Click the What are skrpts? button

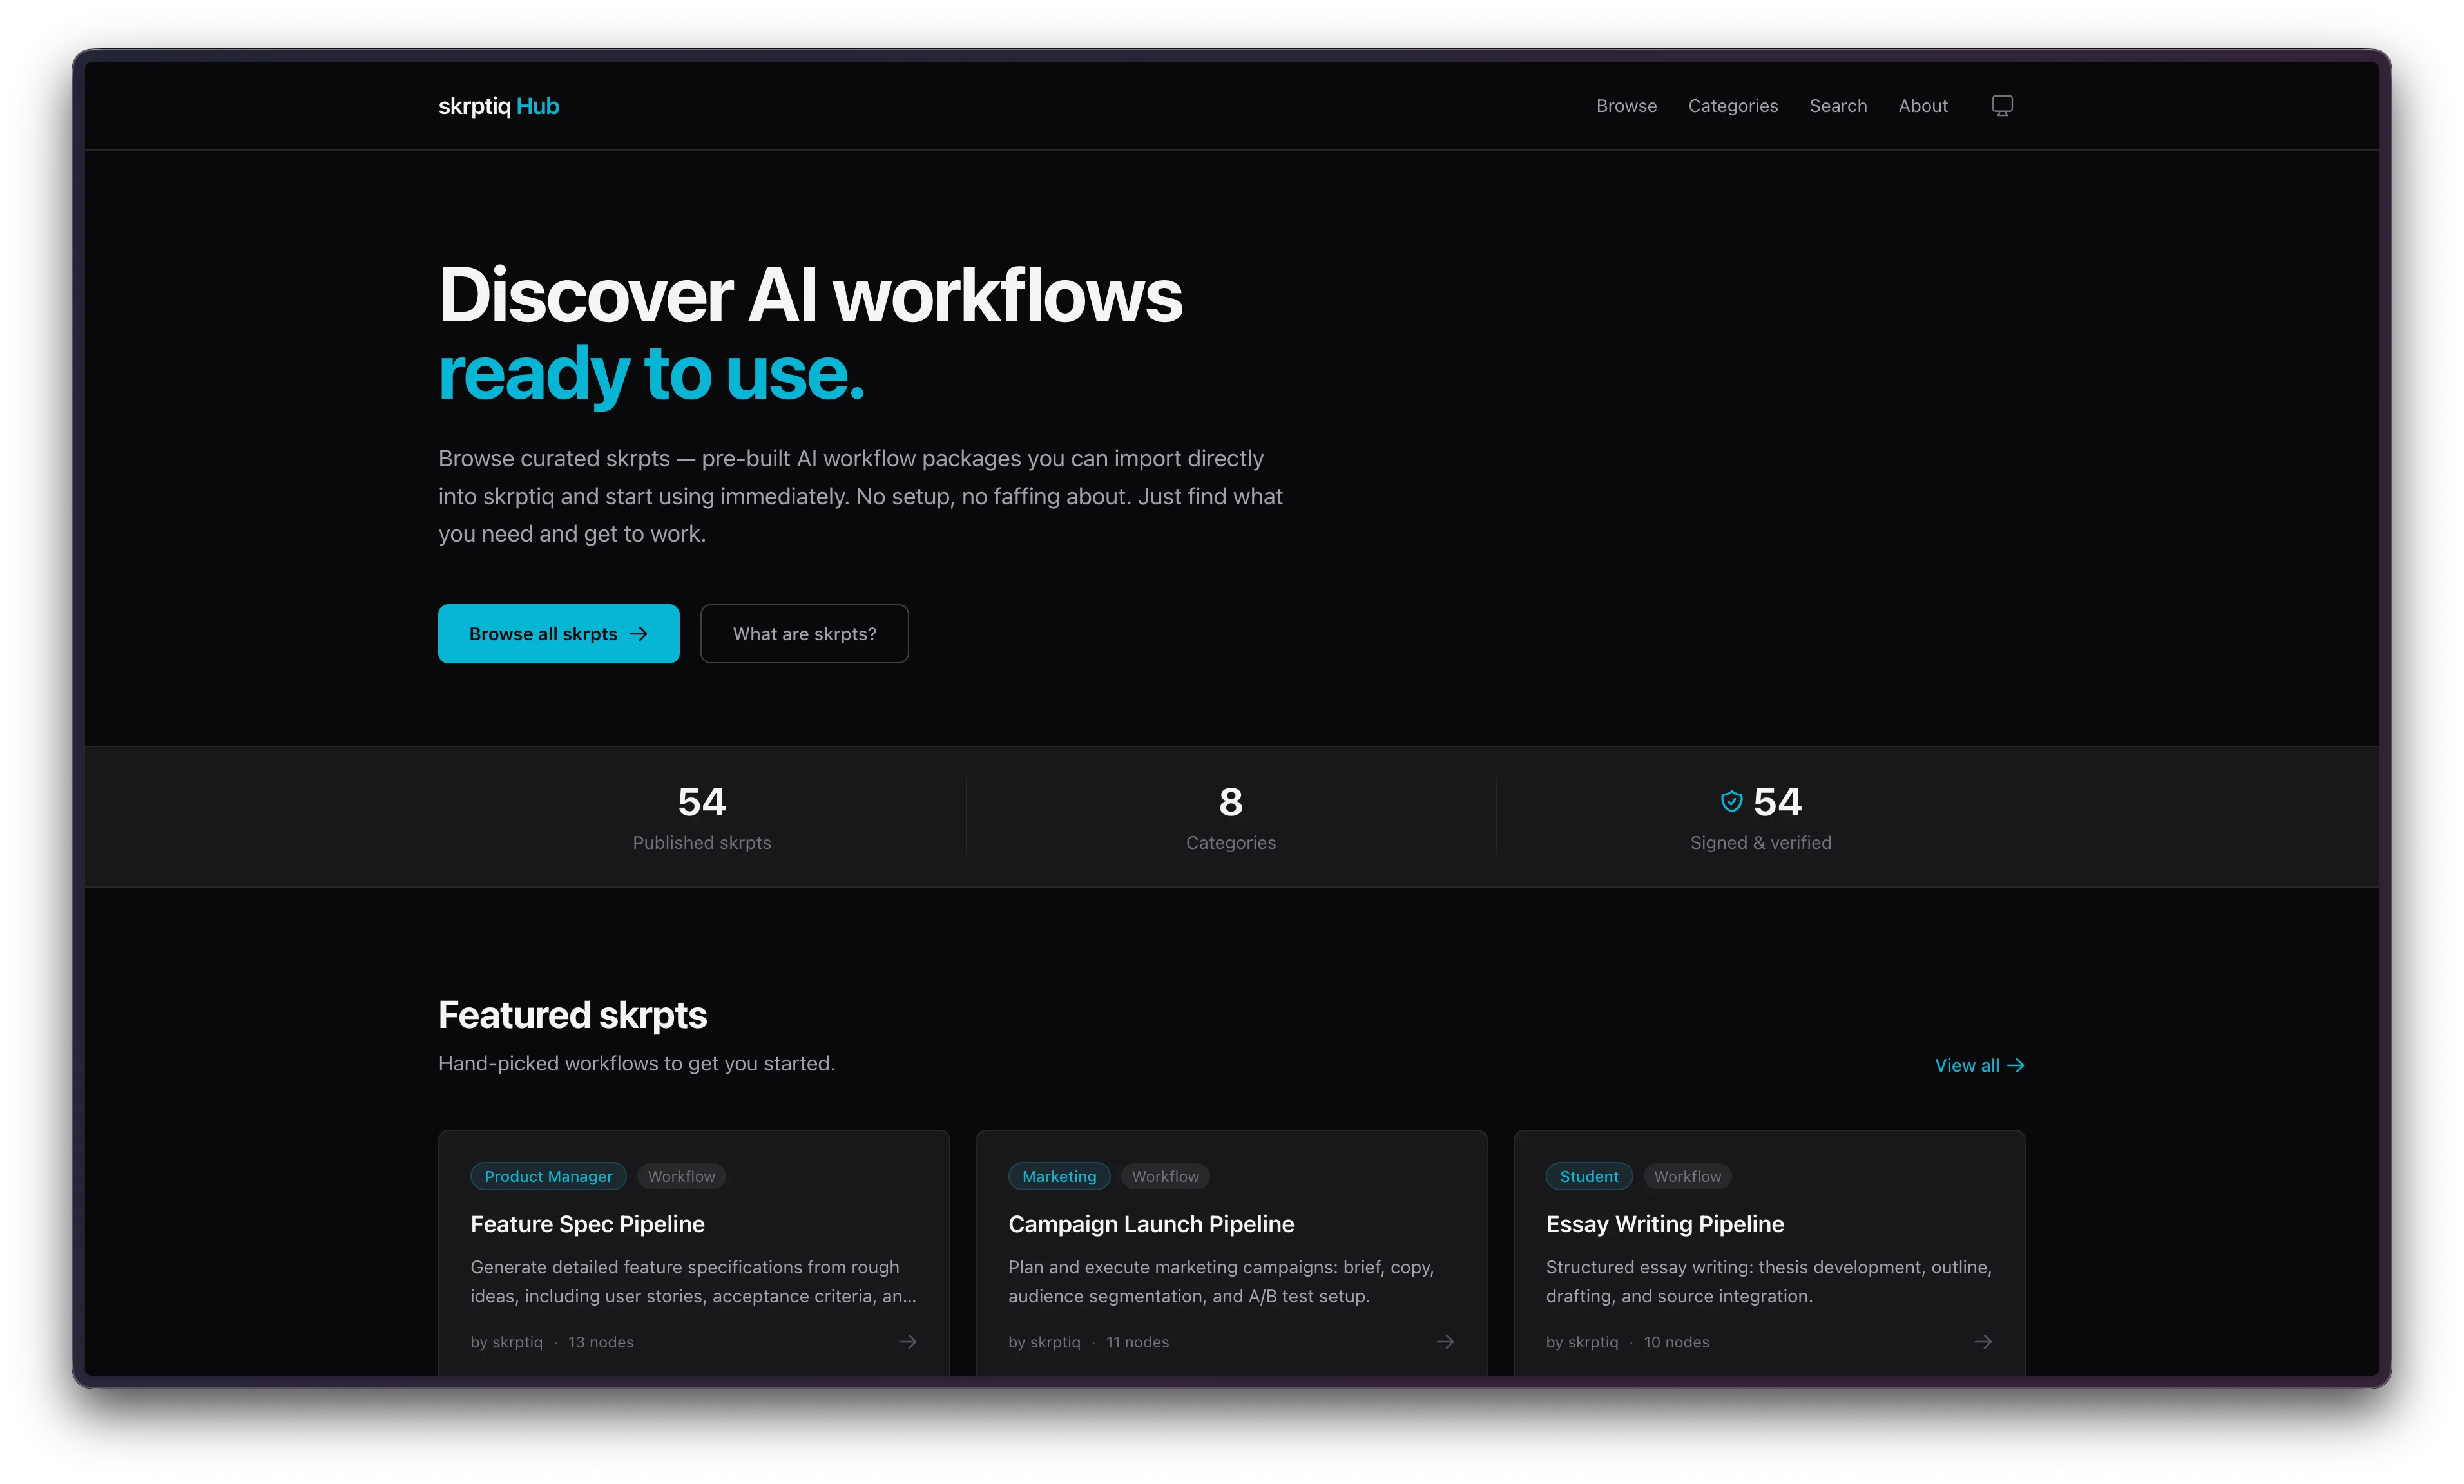point(804,634)
